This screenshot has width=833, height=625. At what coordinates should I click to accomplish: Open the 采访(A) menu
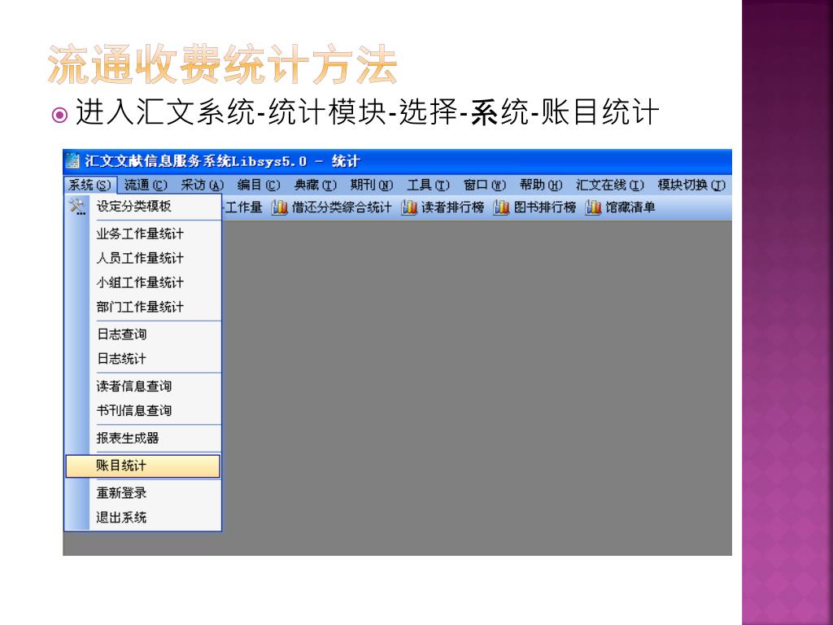202,185
